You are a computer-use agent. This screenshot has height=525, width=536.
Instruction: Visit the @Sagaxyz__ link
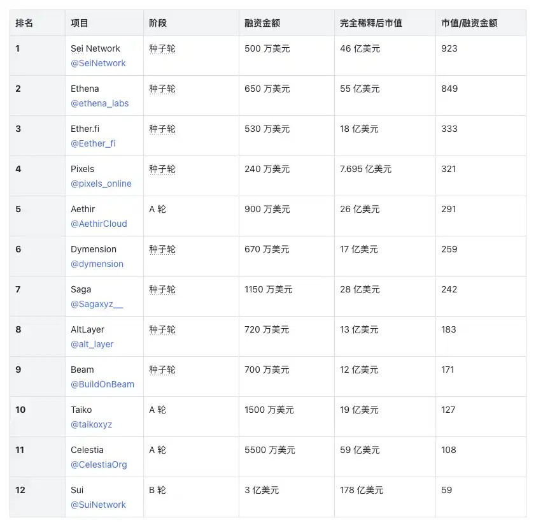(x=97, y=304)
